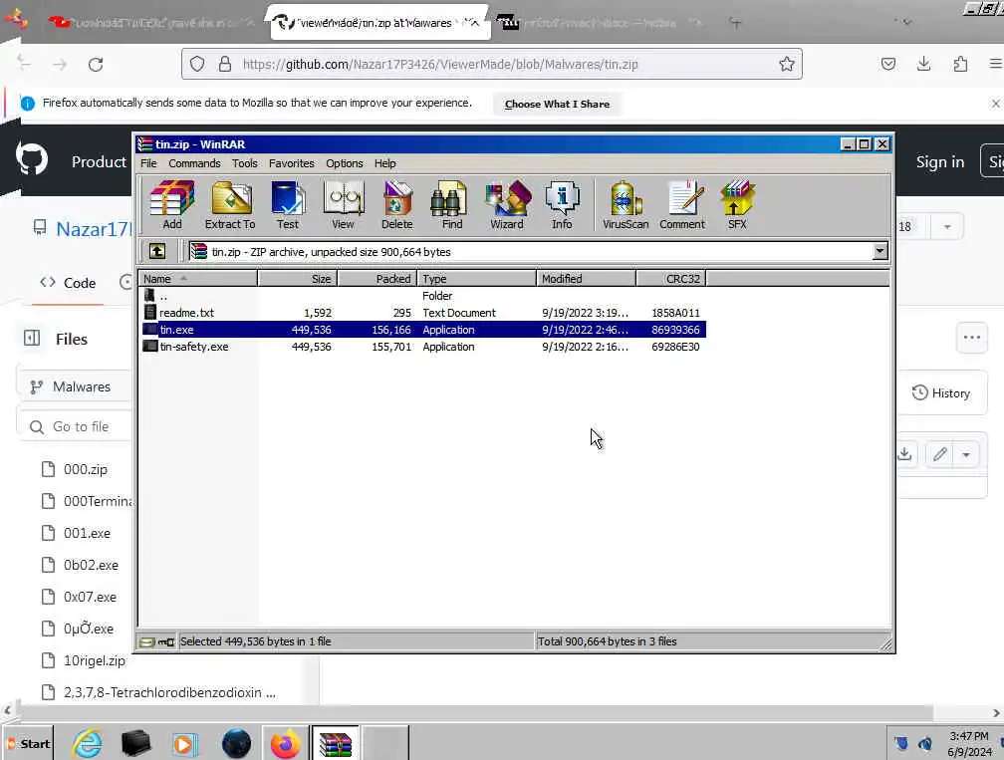Click the Go to file search field
The image size is (1004, 760).
[x=75, y=426]
